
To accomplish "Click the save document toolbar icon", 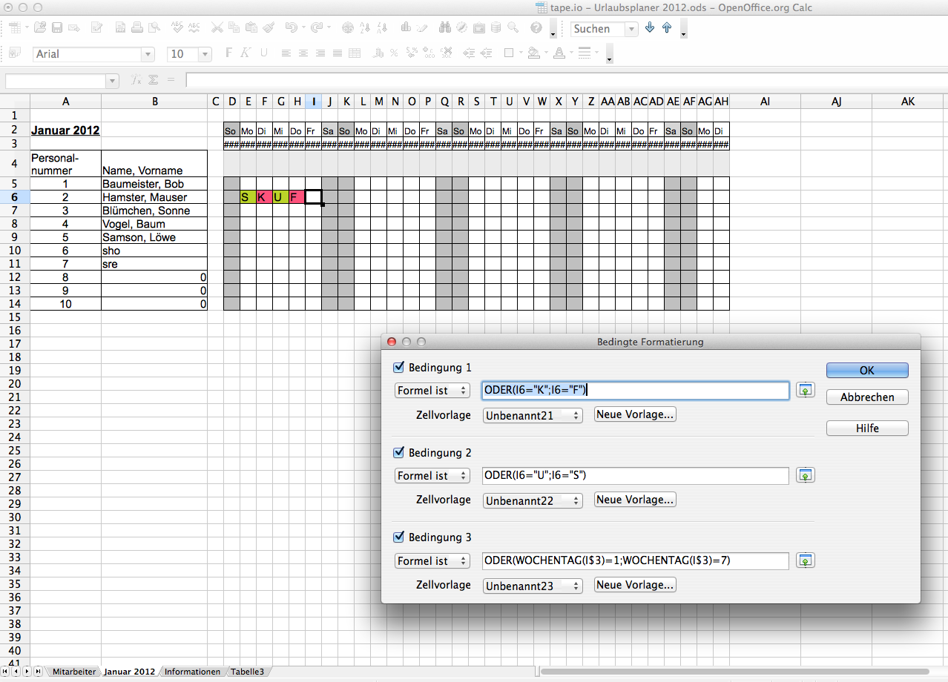I will [x=56, y=28].
